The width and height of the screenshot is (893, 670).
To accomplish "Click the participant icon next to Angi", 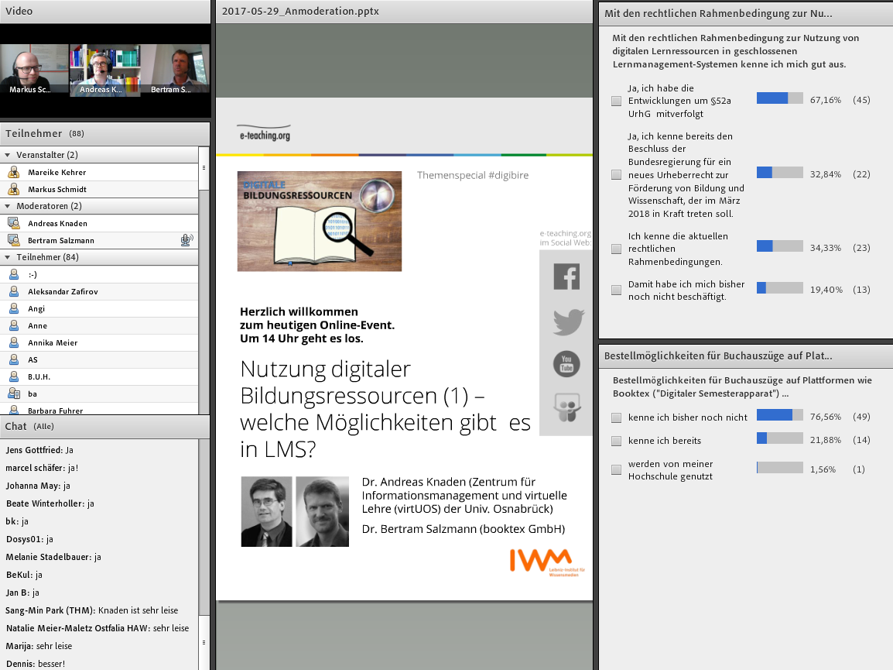I will (x=14, y=308).
